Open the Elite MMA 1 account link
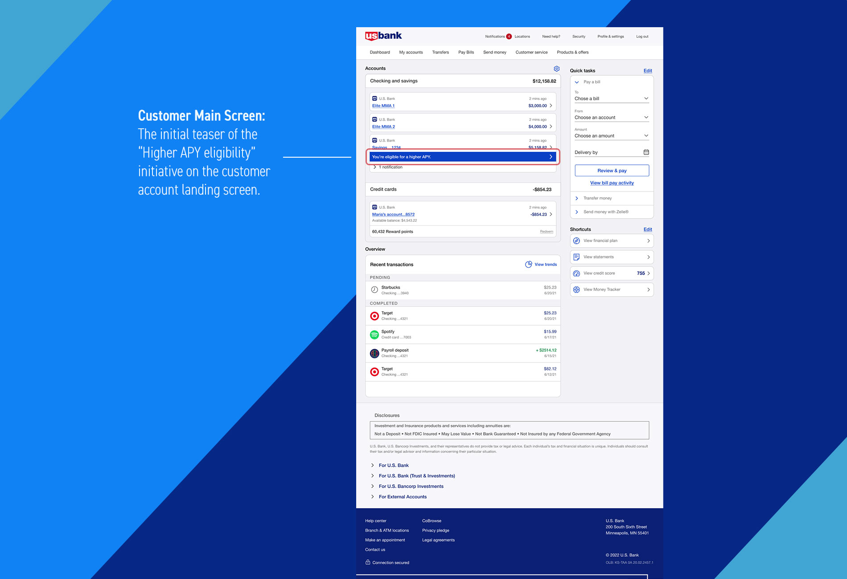Image resolution: width=847 pixels, height=579 pixels. [x=383, y=106]
